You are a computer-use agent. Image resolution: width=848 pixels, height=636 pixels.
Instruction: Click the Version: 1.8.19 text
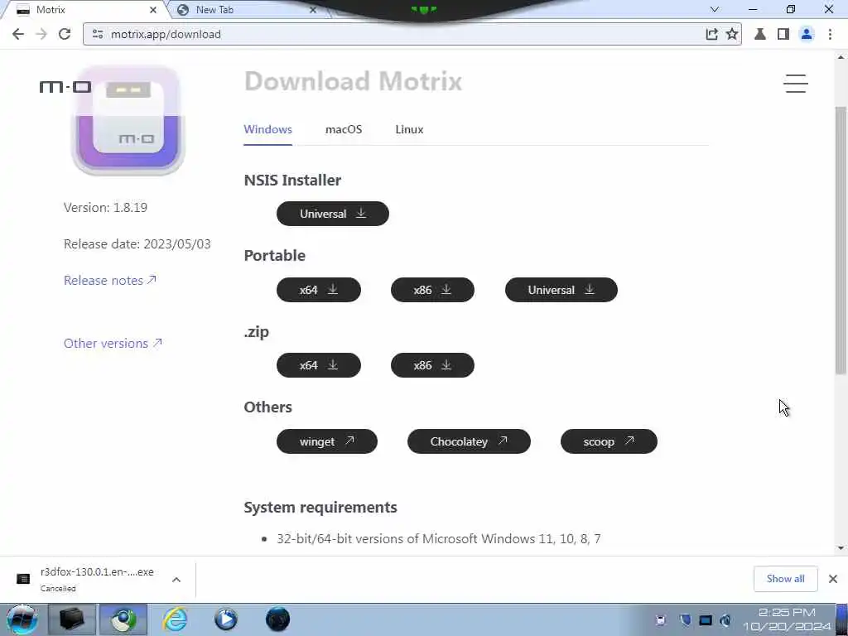click(x=105, y=208)
